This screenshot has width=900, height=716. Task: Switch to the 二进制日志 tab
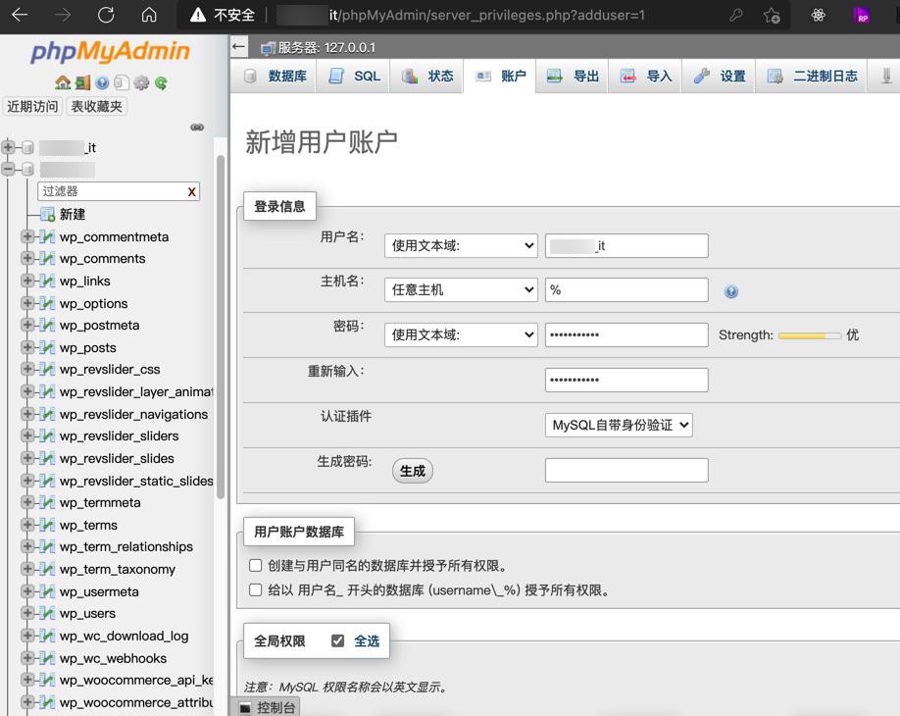tap(813, 76)
